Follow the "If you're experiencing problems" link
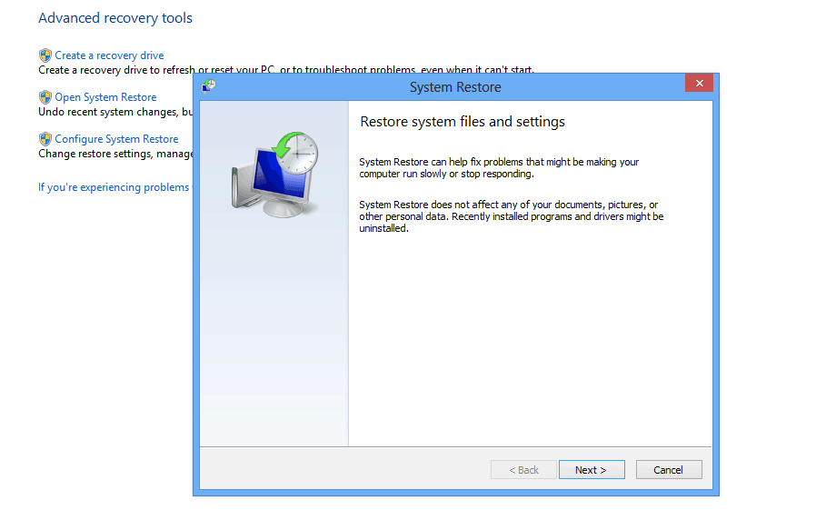This screenshot has height=520, width=826. 115,187
